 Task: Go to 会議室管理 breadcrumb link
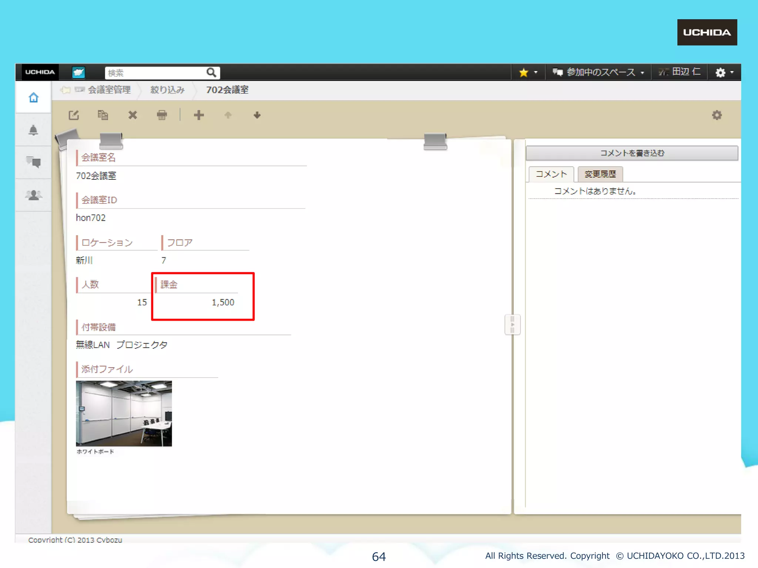click(109, 90)
